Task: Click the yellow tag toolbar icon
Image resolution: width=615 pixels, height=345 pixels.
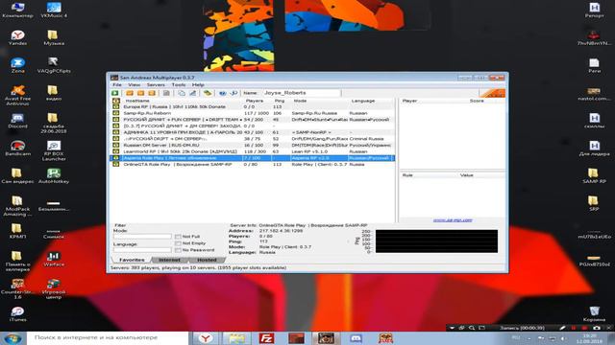Action: tap(208, 93)
